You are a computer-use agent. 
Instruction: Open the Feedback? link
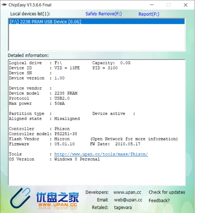(159, 201)
